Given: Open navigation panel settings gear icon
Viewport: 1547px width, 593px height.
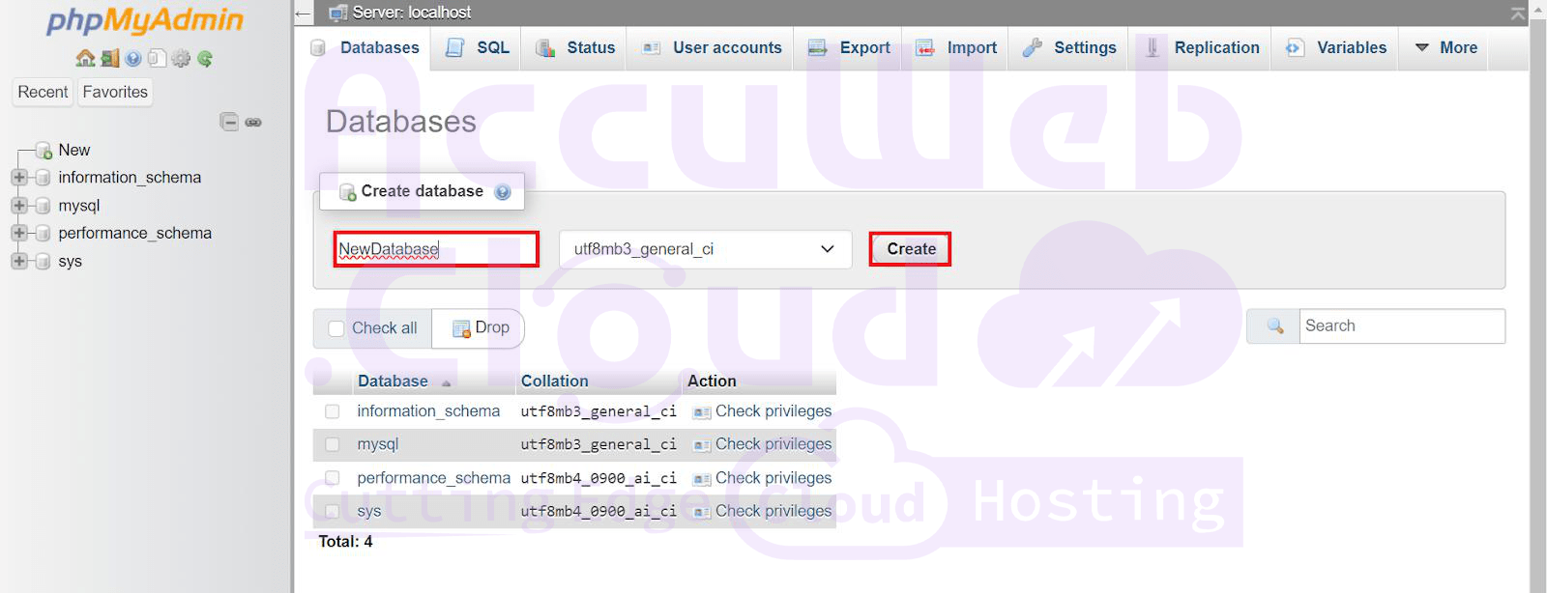Looking at the screenshot, I should tap(181, 58).
